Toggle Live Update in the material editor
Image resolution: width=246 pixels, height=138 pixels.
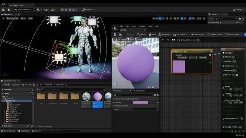pos(180,34)
